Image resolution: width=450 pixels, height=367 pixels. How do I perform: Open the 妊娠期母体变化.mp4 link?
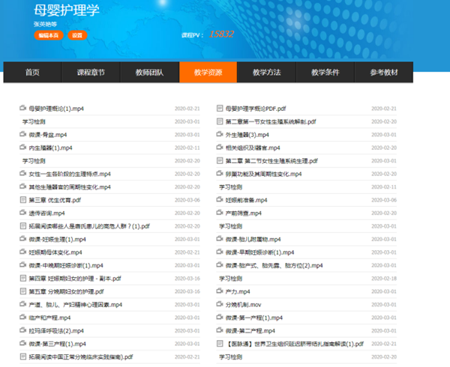(x=55, y=252)
